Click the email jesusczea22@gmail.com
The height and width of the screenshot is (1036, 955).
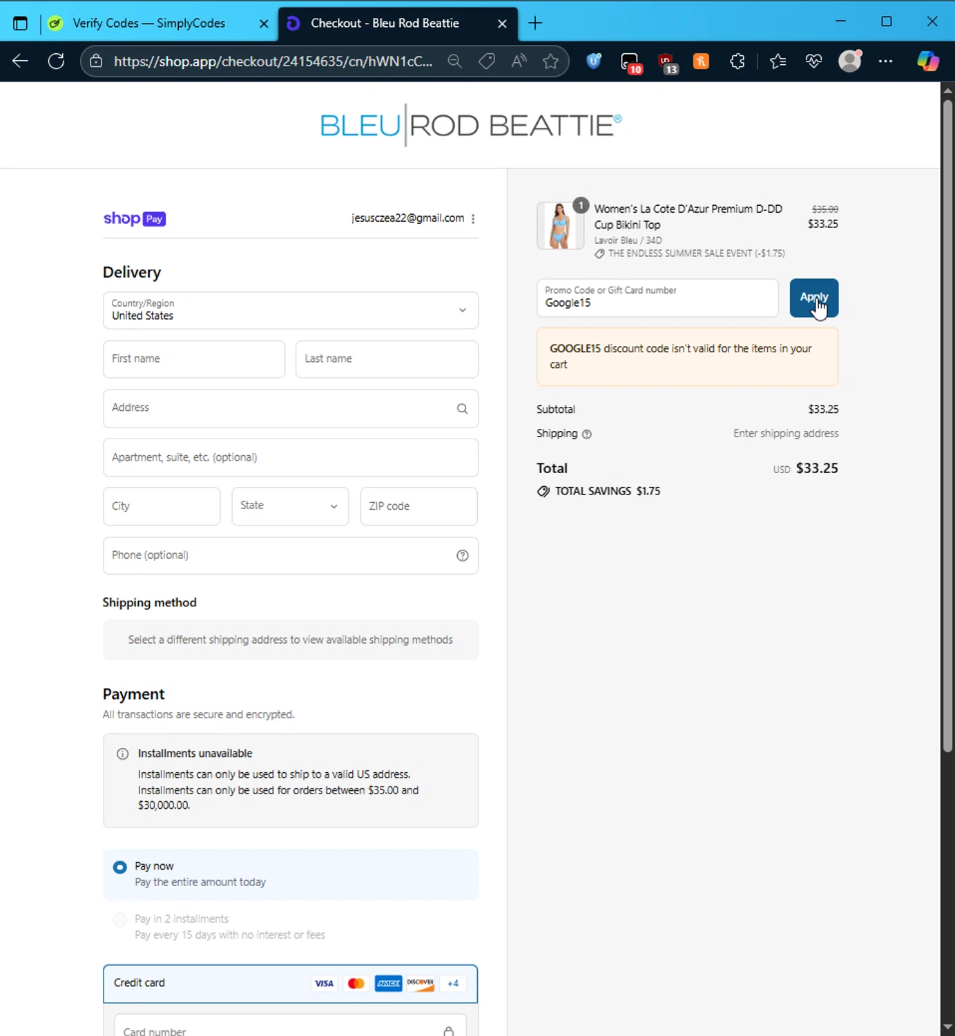coord(407,218)
